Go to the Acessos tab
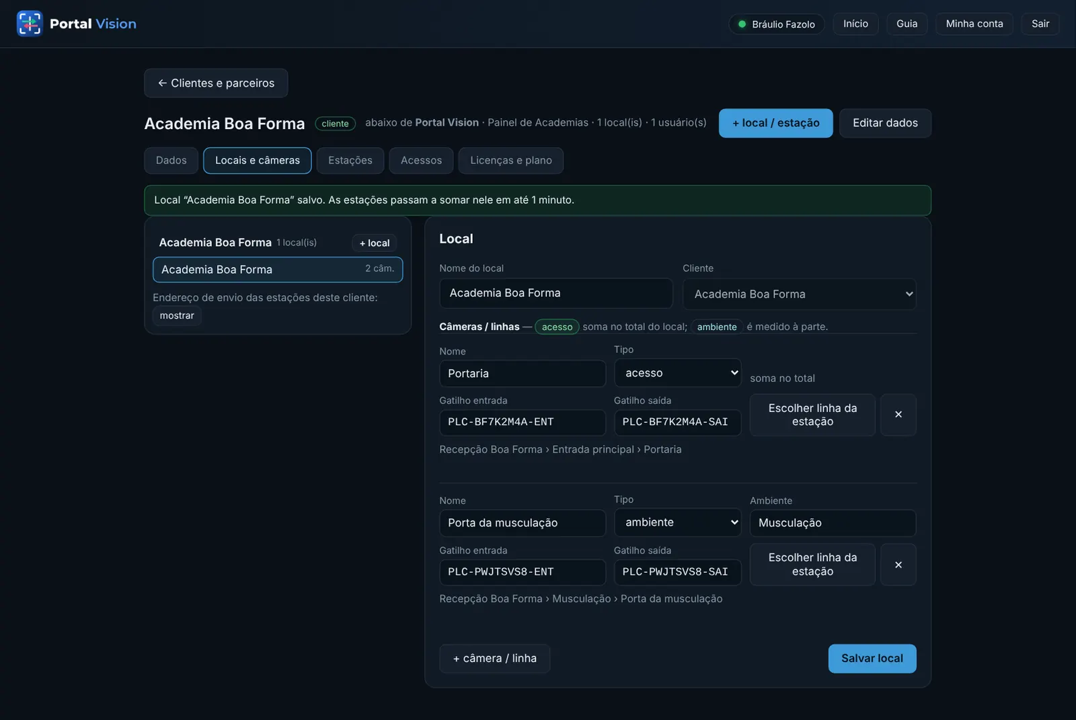The width and height of the screenshot is (1076, 720). 421,161
